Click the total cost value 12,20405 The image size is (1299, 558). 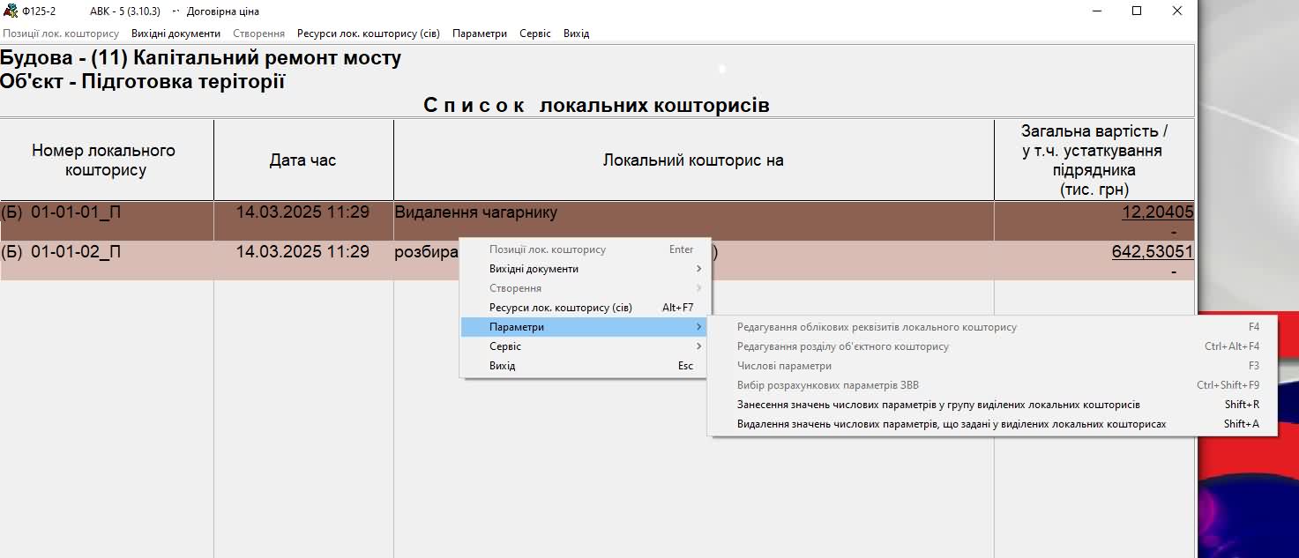(x=1157, y=212)
